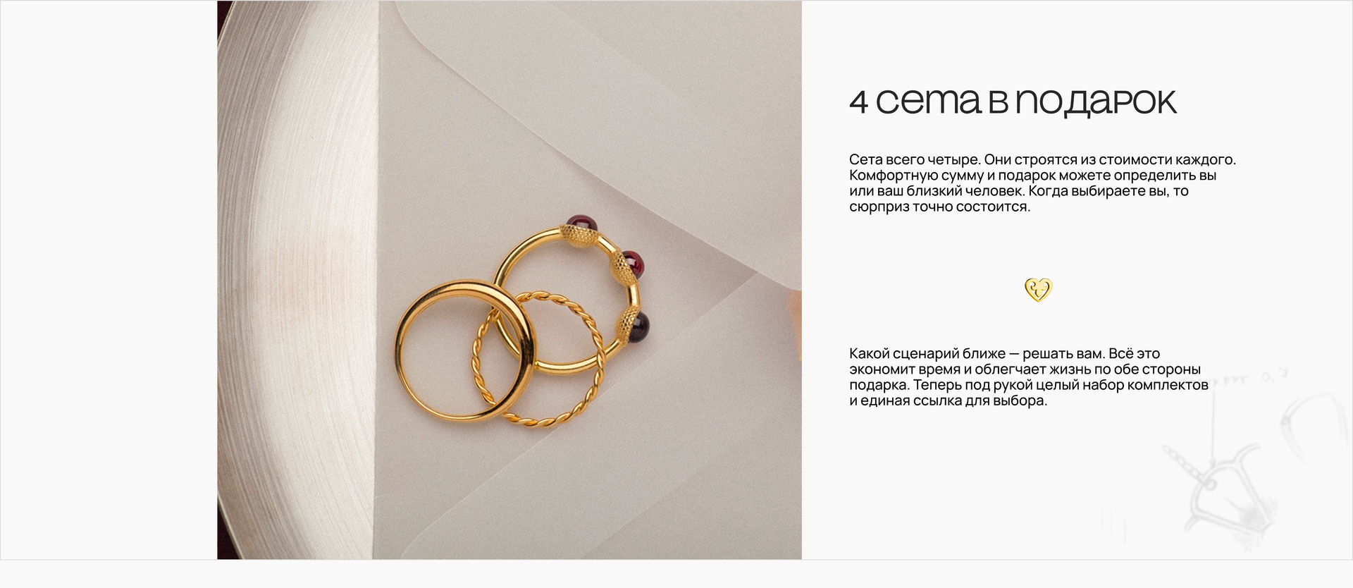The height and width of the screenshot is (588, 1353).
Task: Click the peach-colored object at photo's right edge
Action: (x=797, y=324)
